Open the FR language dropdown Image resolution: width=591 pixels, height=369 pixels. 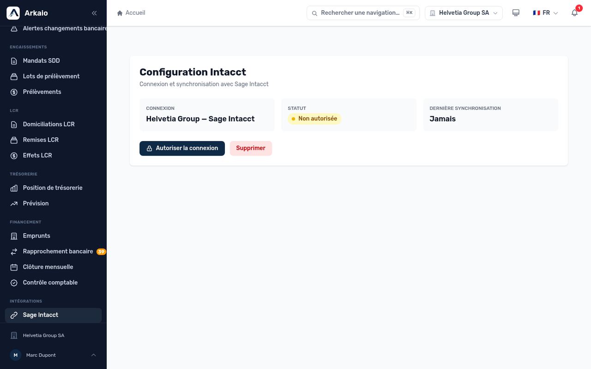point(545,13)
